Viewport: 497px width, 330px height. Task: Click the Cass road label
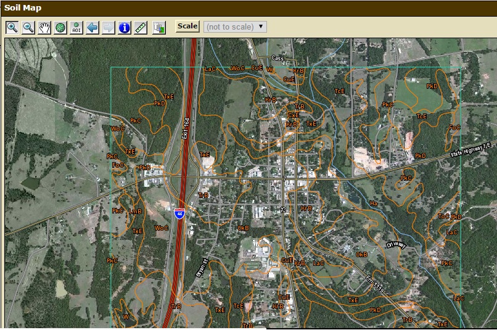click(x=277, y=58)
